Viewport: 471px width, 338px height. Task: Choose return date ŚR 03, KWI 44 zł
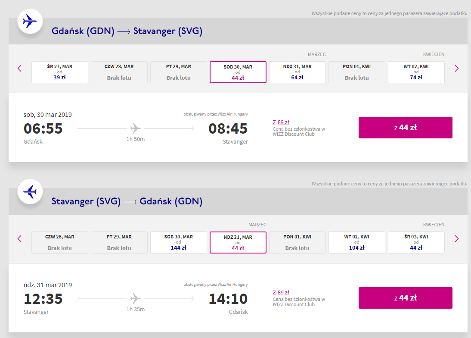(416, 242)
